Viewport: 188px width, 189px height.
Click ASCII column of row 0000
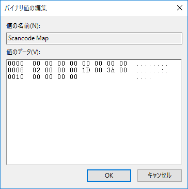pyautogui.click(x=152, y=65)
